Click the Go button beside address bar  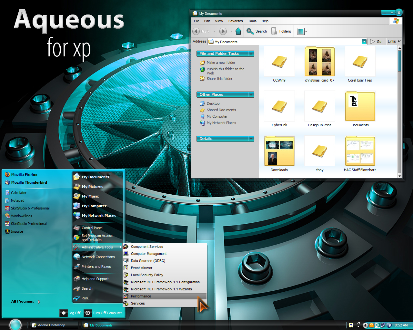(x=376, y=42)
